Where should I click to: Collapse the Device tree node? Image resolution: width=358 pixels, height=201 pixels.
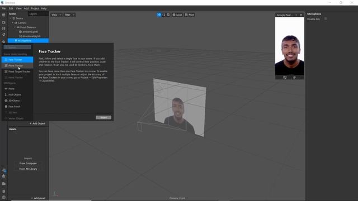pos(10,18)
